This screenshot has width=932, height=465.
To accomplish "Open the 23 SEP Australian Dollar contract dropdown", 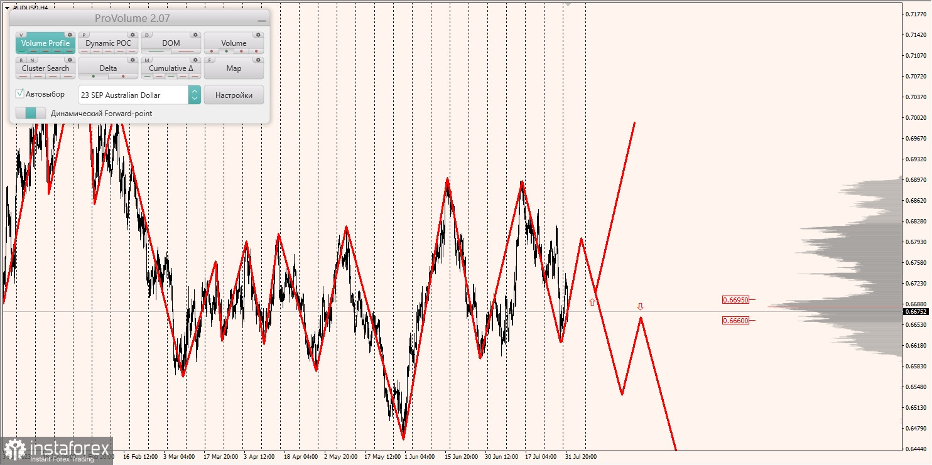I will 139,95.
